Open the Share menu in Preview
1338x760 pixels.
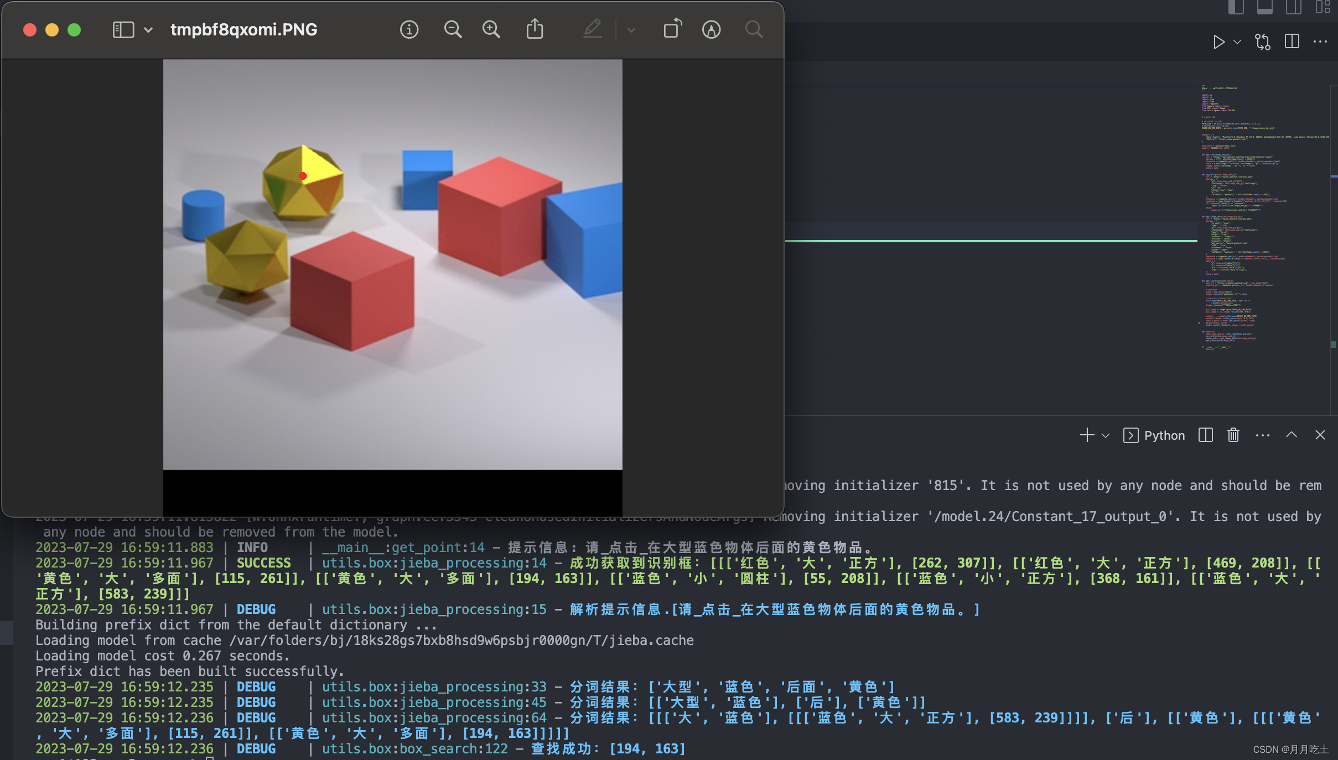(x=535, y=29)
